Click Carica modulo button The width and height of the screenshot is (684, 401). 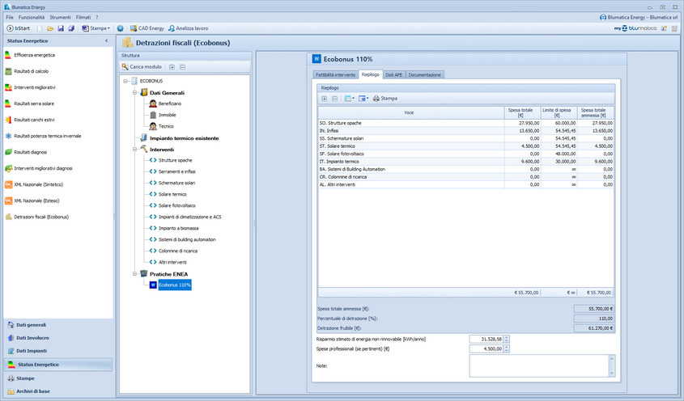(142, 67)
